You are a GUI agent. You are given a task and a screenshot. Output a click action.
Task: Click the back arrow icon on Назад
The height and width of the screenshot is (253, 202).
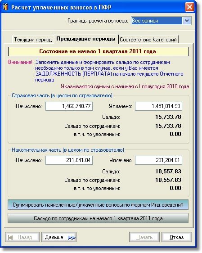click(10, 238)
